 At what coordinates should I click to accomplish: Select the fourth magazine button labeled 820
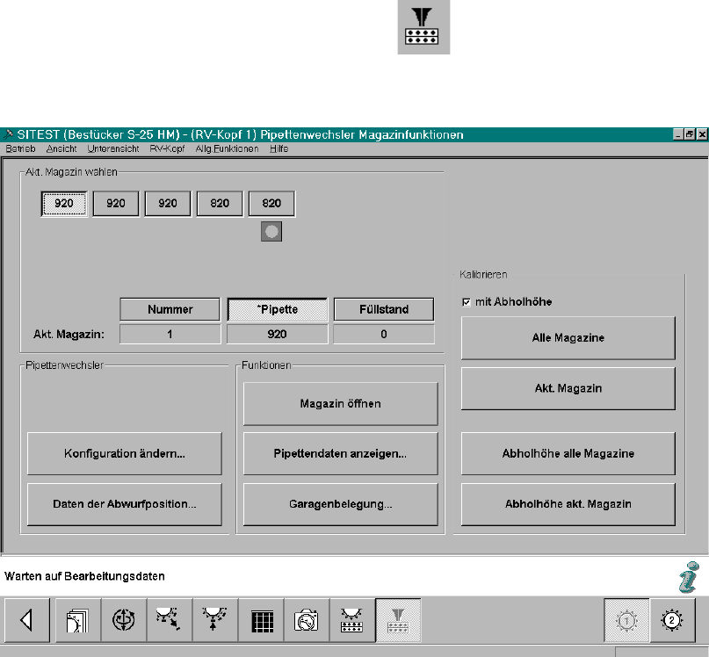220,204
